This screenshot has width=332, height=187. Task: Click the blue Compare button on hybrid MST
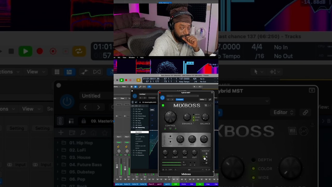(x=179, y=99)
